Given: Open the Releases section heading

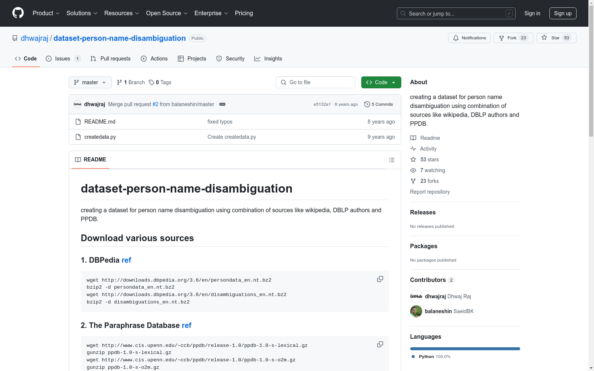Looking at the screenshot, I should click(x=423, y=213).
